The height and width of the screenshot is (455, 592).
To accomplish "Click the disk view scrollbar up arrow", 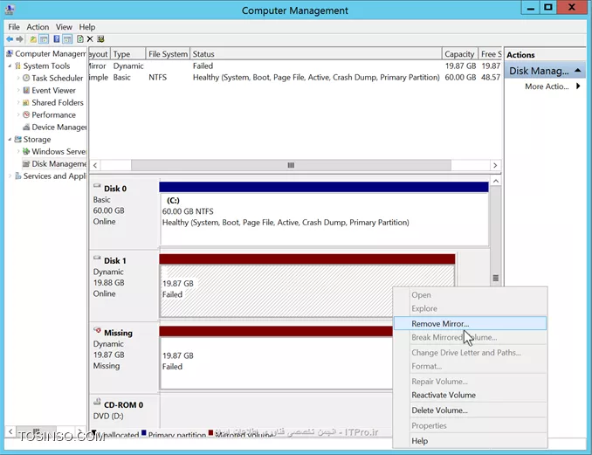I will pos(496,182).
